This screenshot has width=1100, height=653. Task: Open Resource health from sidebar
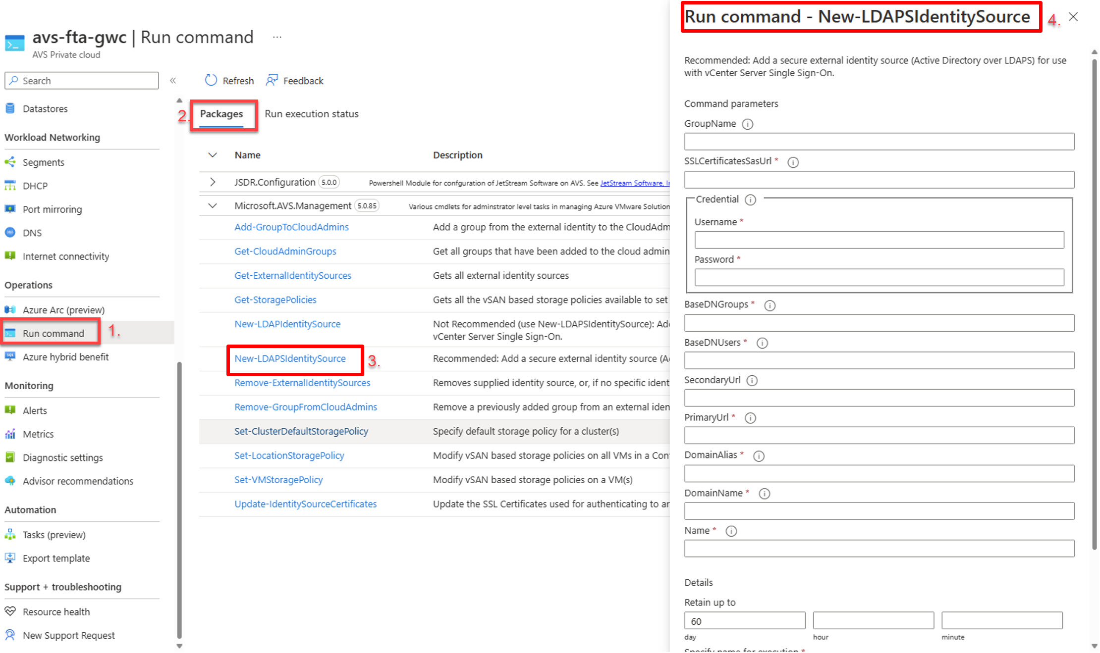56,612
